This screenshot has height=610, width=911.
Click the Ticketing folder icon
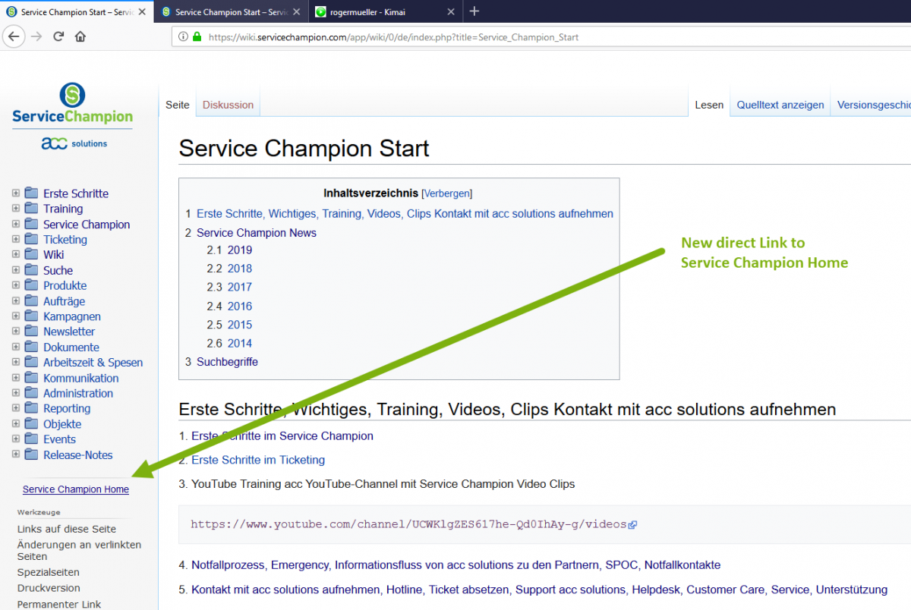pyautogui.click(x=33, y=239)
